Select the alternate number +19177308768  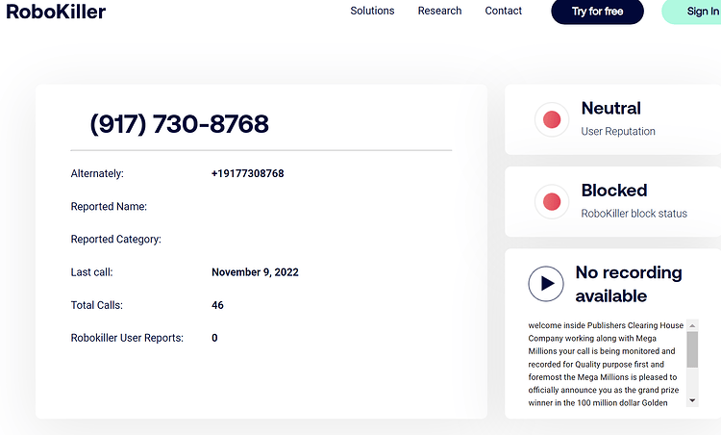[247, 173]
